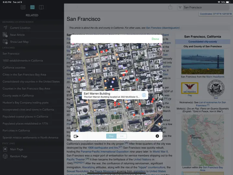Switch to the Map segment
This screenshot has width=233, height=175.
click(111, 136)
